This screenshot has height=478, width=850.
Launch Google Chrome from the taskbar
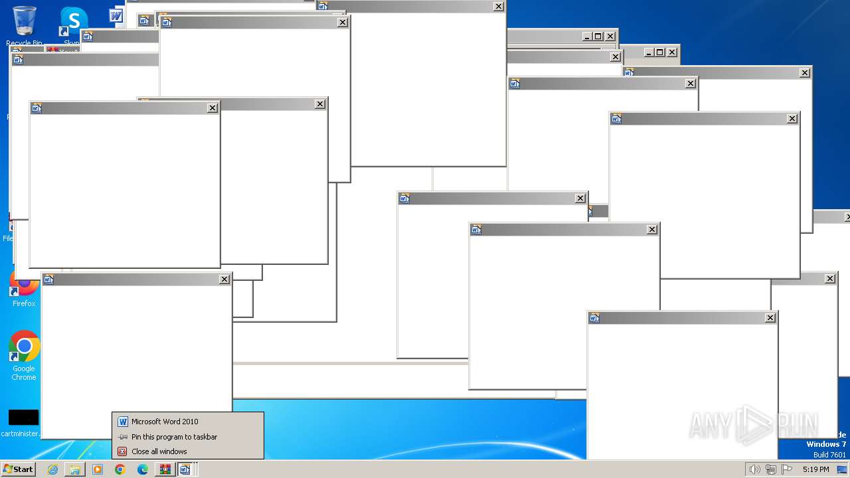pyautogui.click(x=120, y=469)
